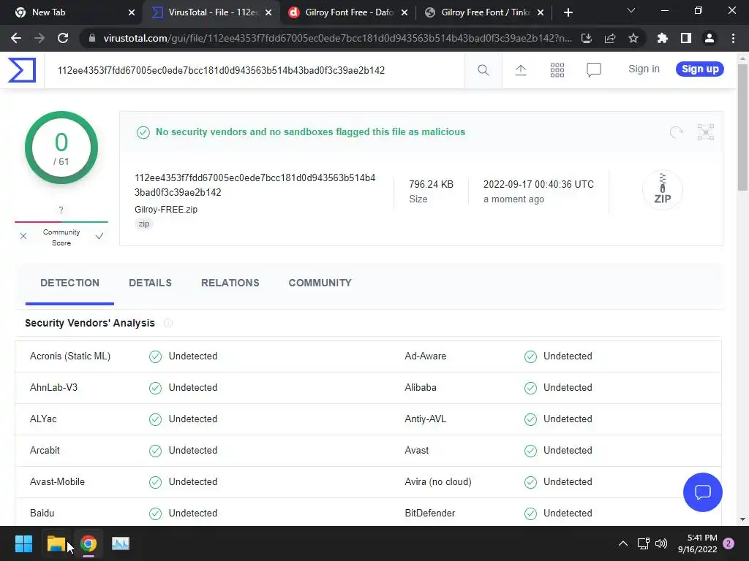Image resolution: width=749 pixels, height=561 pixels.
Task: Open the Chrome three-dot menu
Action: point(733,38)
